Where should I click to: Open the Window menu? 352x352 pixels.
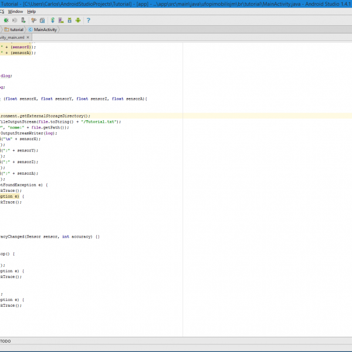click(x=16, y=11)
